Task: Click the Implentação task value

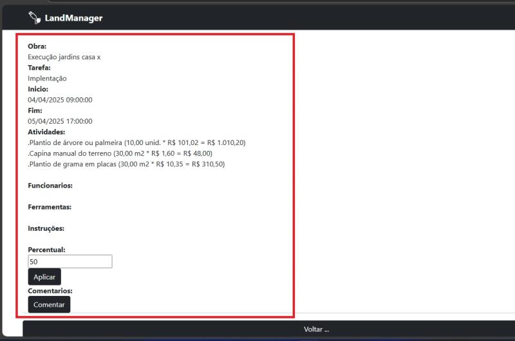Action: click(47, 78)
